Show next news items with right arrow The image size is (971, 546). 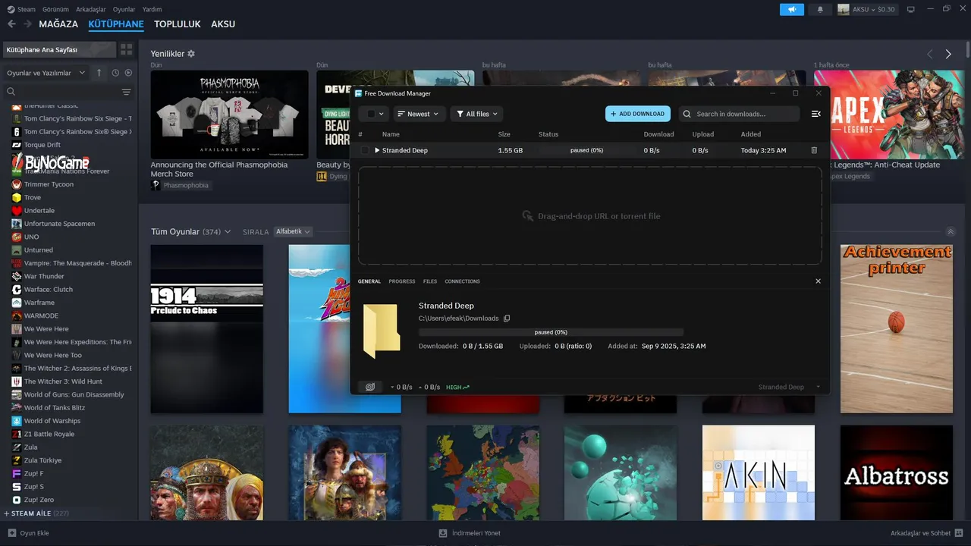pyautogui.click(x=948, y=54)
